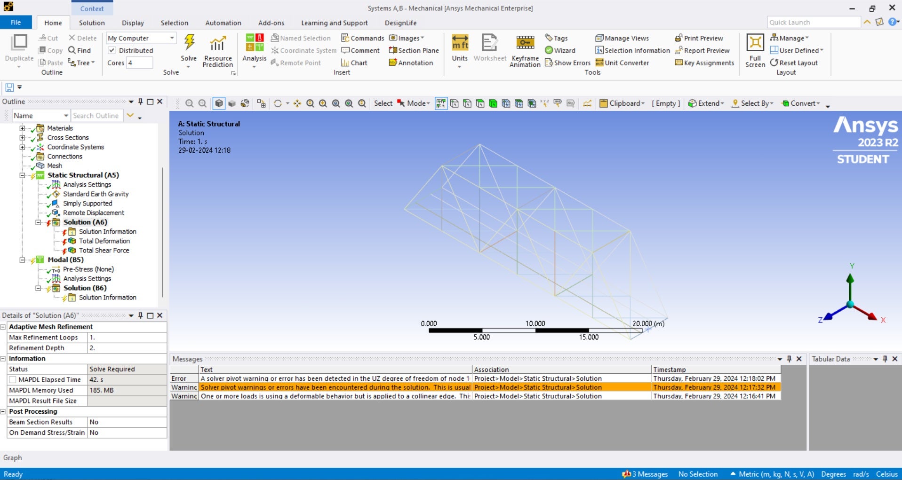902x480 pixels.
Task: Pin the Messages panel
Action: click(x=789, y=359)
